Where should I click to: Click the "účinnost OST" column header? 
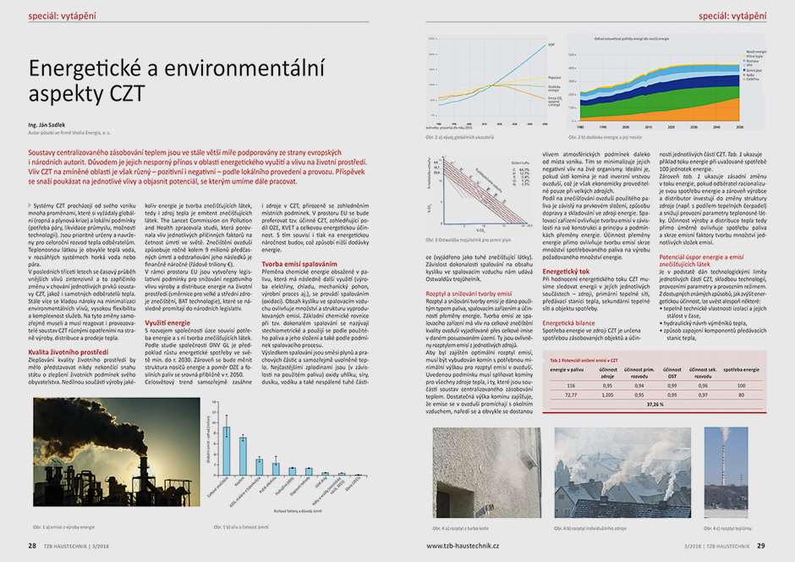pyautogui.click(x=672, y=372)
